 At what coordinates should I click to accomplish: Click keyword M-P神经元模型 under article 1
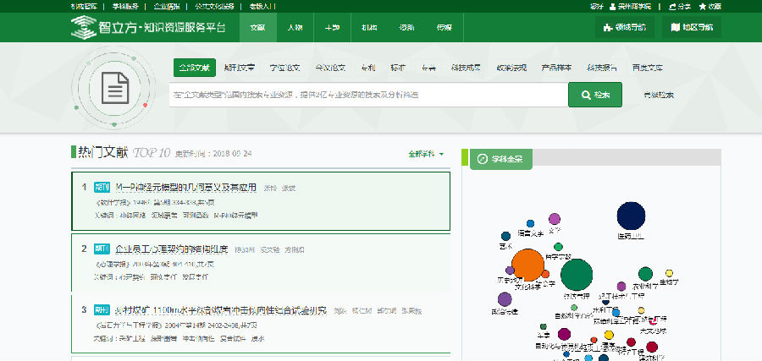click(235, 215)
